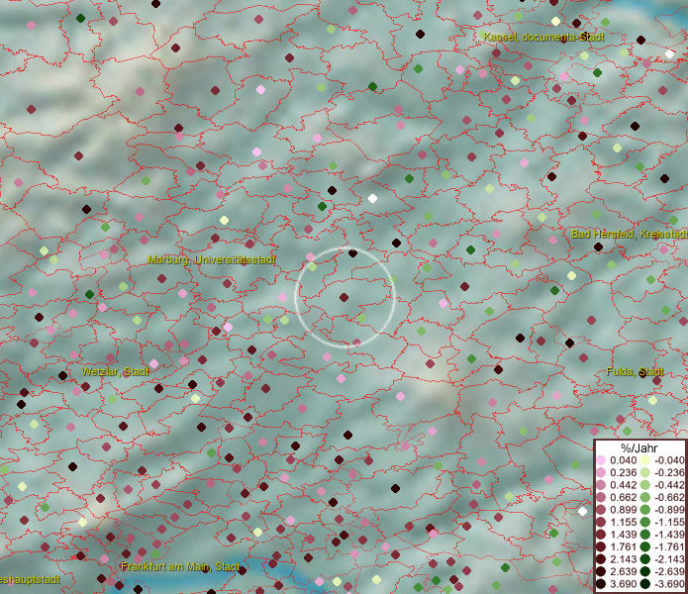Pick the 0.899 legend swatch
Viewport: 688px width, 594px height.
pyautogui.click(x=601, y=510)
